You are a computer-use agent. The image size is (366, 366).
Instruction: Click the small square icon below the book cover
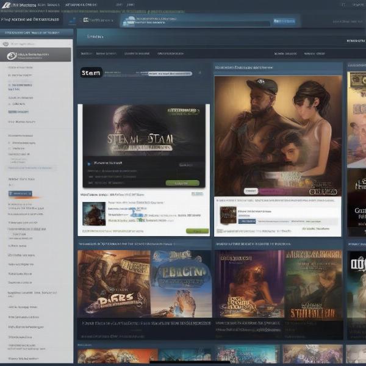pos(219,231)
